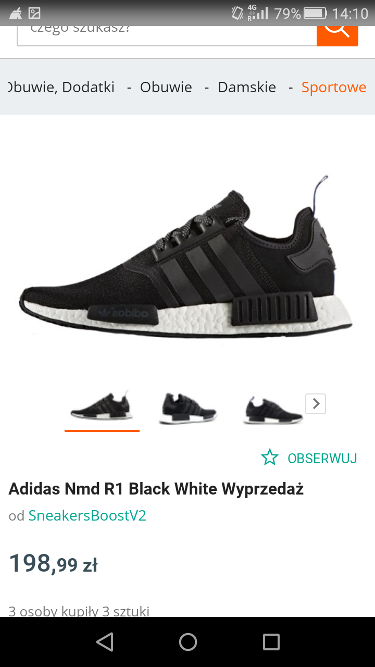Select the second shoe thumbnail
This screenshot has height=667, width=375.
187,408
